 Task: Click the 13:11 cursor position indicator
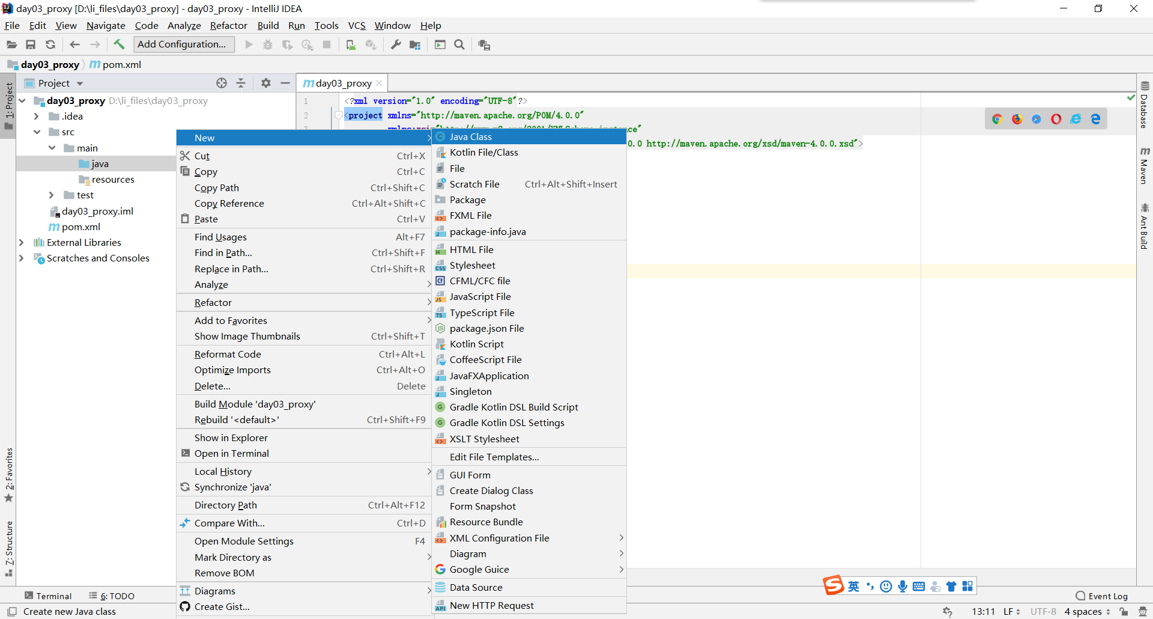983,611
